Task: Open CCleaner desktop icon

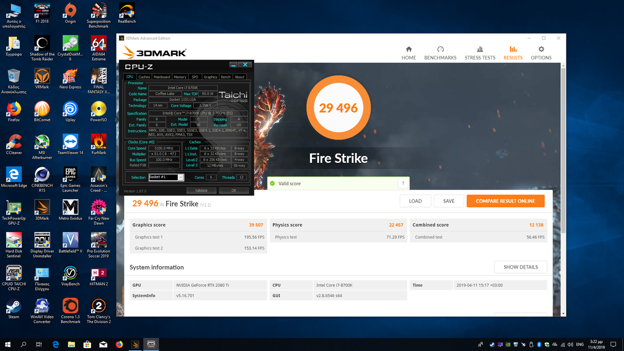Action: click(14, 144)
